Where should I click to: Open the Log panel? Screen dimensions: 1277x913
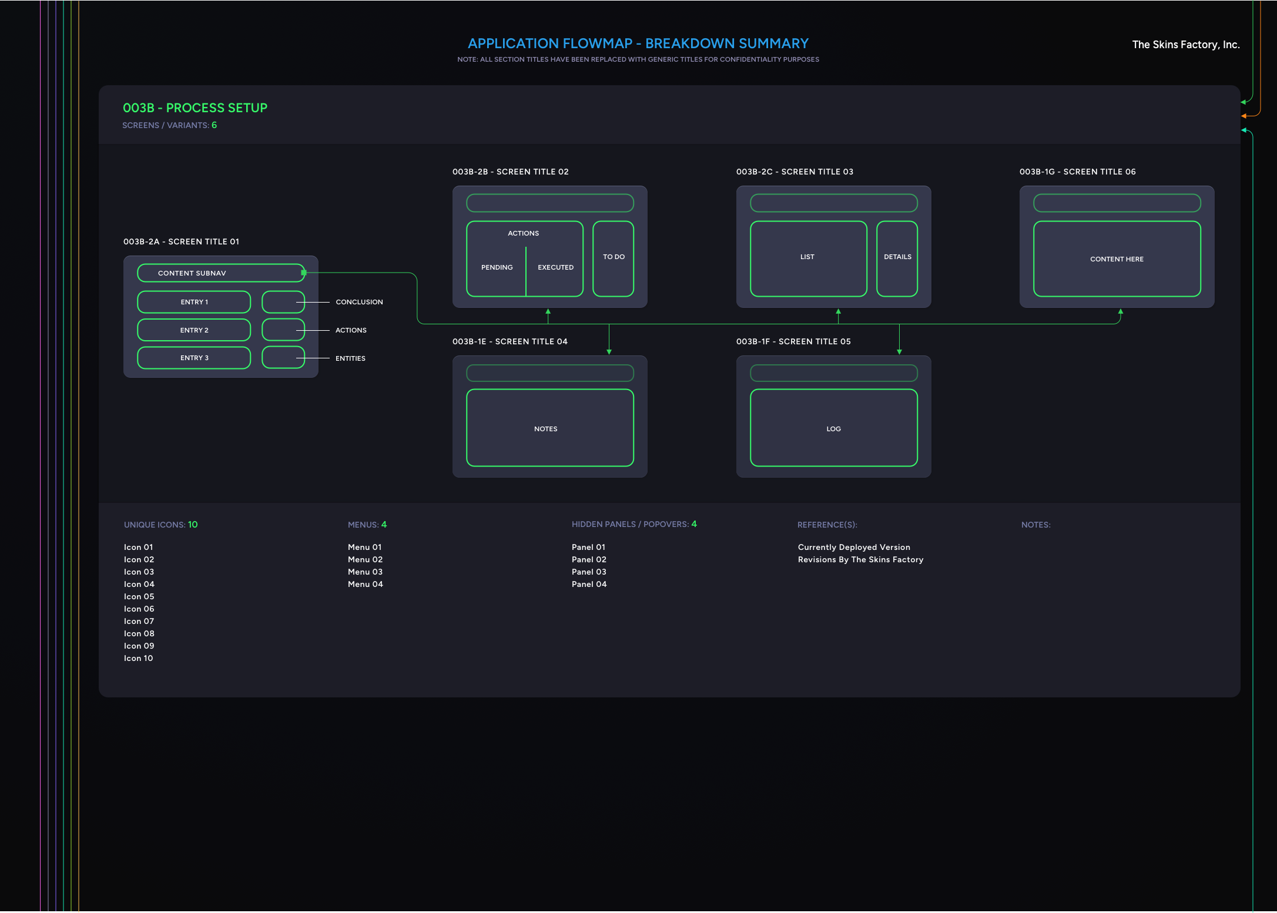click(x=833, y=428)
